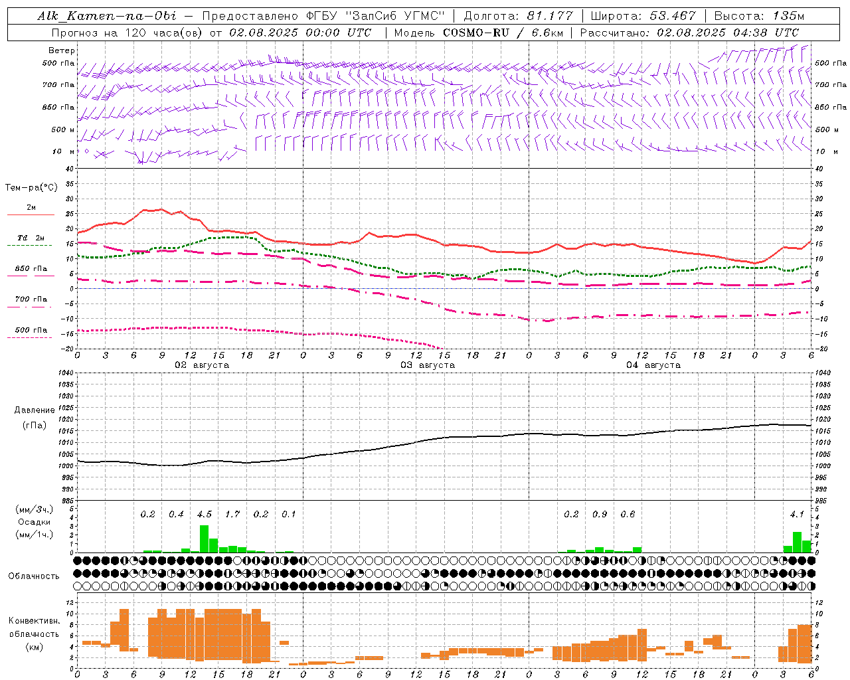850x680 pixels.
Task: Click the 0.6 precipitation total value
Action: [628, 515]
